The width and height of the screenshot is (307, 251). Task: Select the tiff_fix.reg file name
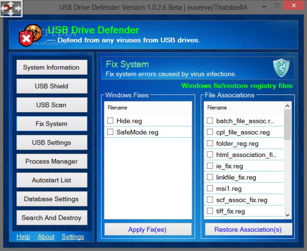pos(230,211)
